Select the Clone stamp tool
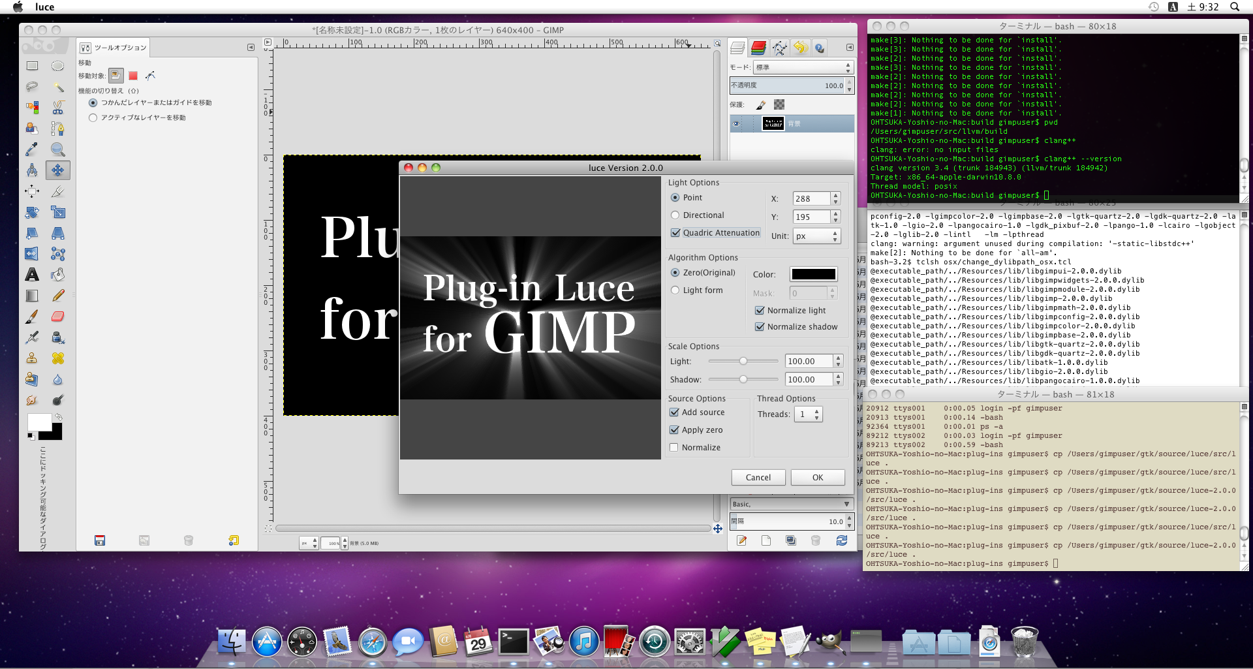This screenshot has width=1253, height=669. click(32, 358)
